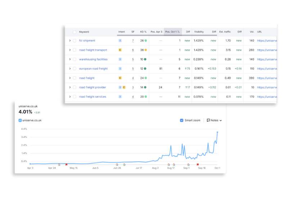
Task: Toggle the Smart zoom checkbox
Action: 182,120
